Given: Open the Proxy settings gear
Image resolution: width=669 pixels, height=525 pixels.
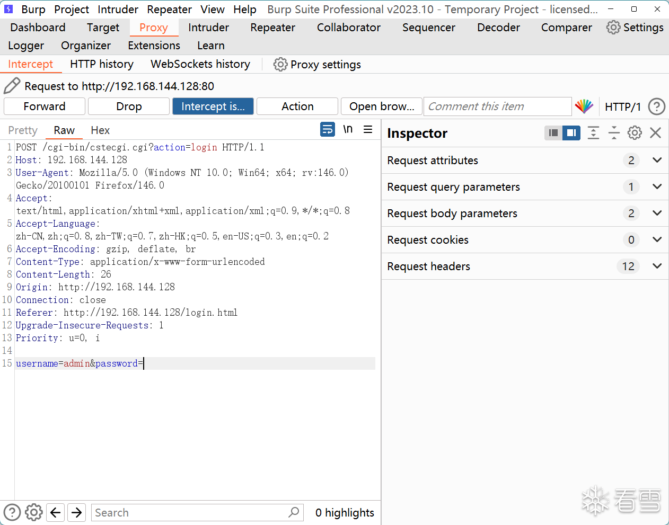Looking at the screenshot, I should pyautogui.click(x=280, y=65).
